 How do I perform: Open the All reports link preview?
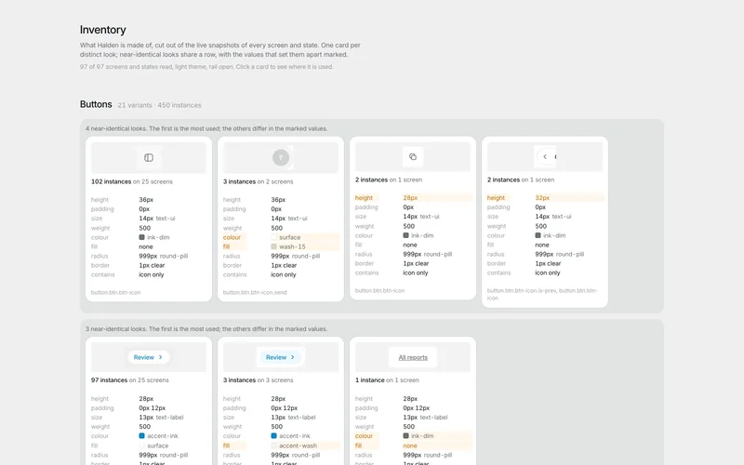413,357
